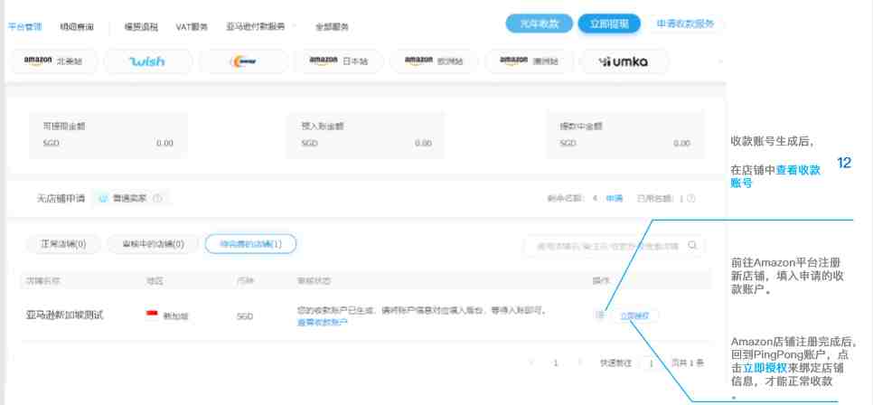This screenshot has width=873, height=405.
Task: Click the 操作 column header
Action: click(601, 281)
